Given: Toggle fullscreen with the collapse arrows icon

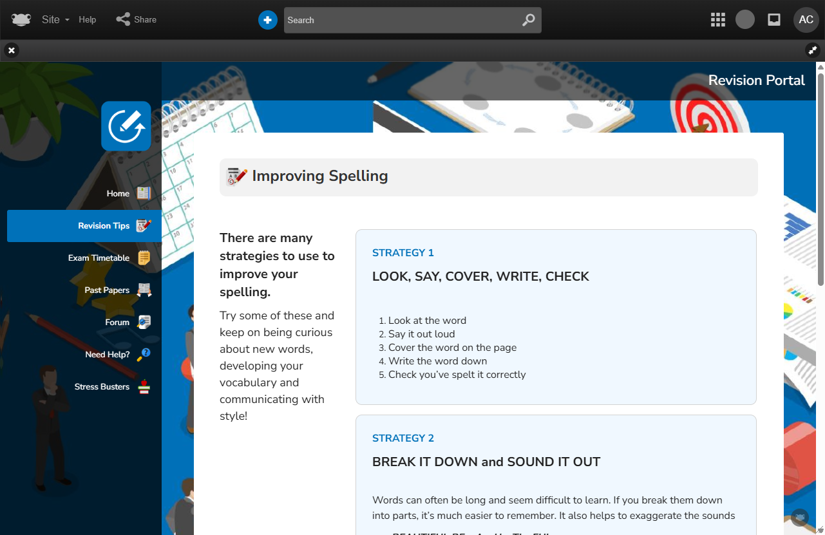Looking at the screenshot, I should click(x=812, y=50).
